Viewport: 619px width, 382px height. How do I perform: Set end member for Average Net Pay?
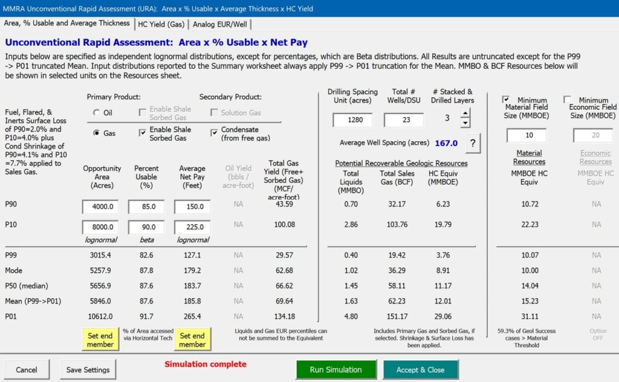[x=192, y=339]
